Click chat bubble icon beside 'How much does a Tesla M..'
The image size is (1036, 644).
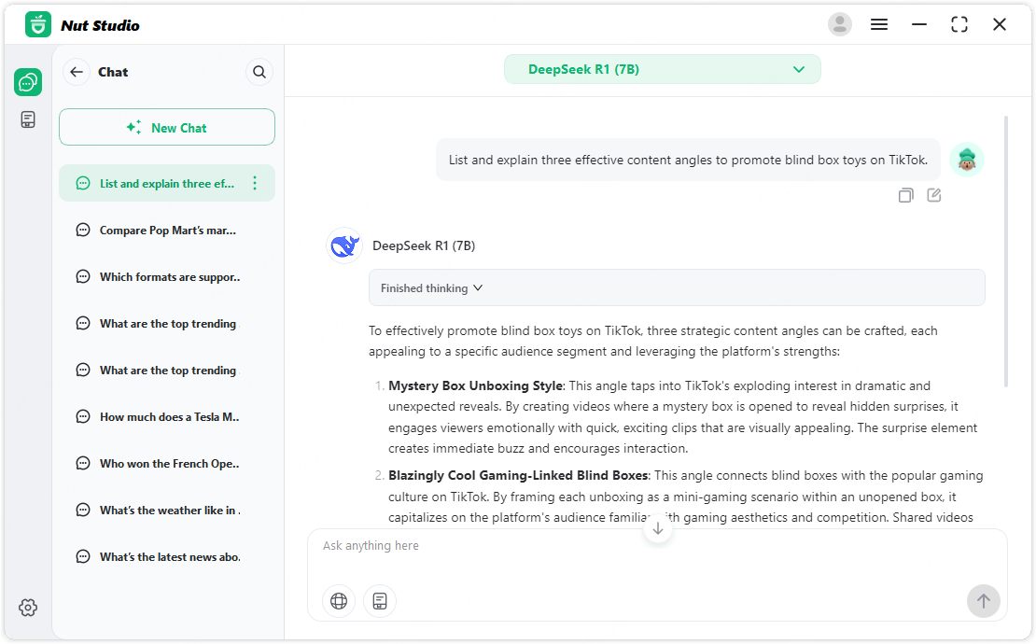(x=82, y=417)
